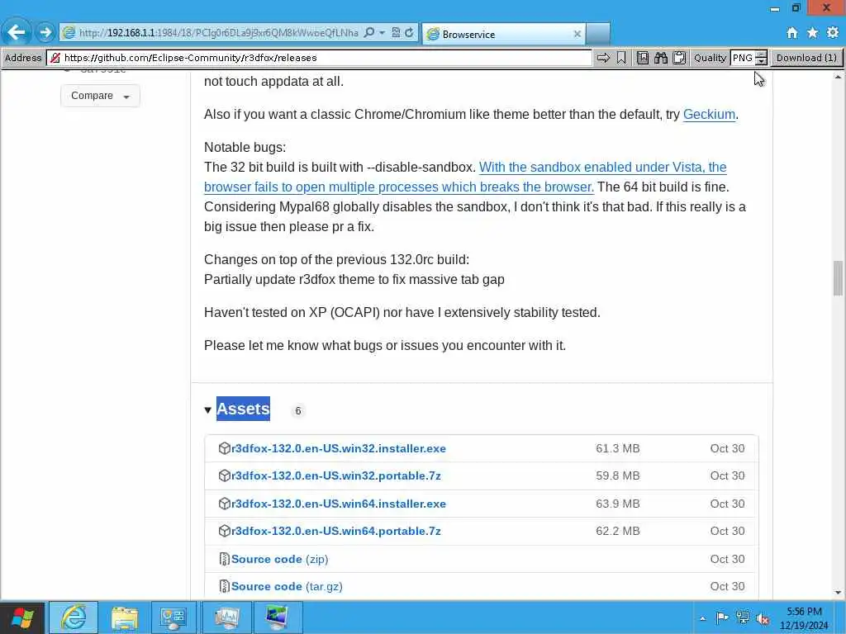Show hidden system tray icons
This screenshot has width=846, height=634.
click(702, 618)
